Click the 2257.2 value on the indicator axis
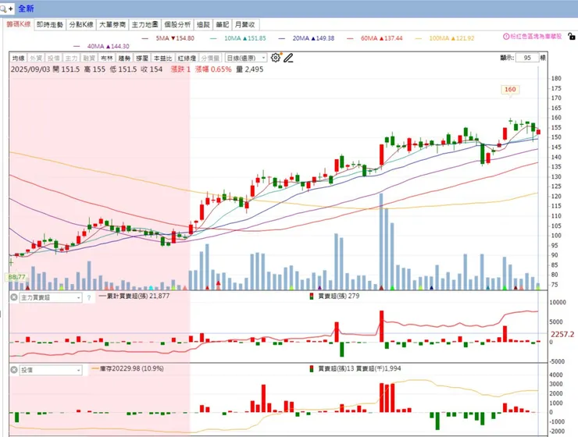This screenshot has height=437, width=578. pos(562,334)
